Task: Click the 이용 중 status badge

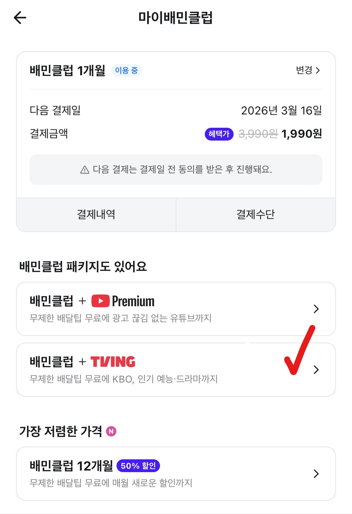Action: pos(126,70)
